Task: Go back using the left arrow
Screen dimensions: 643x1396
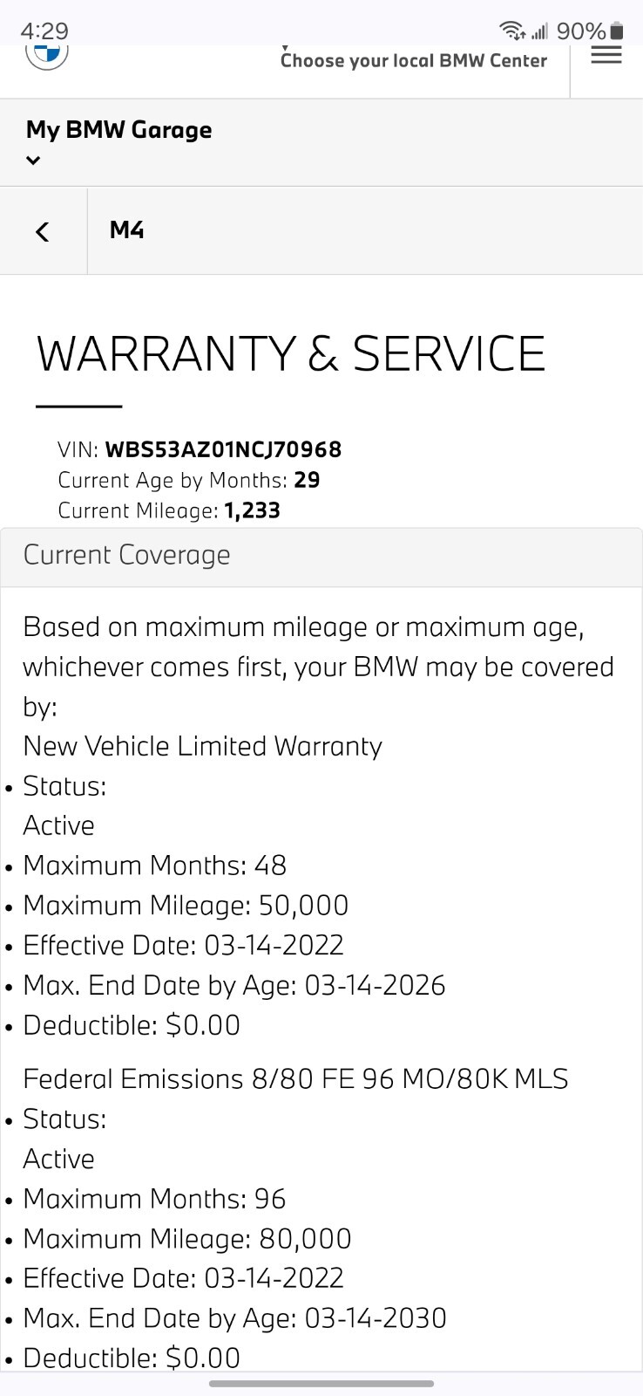Action: pyautogui.click(x=43, y=231)
